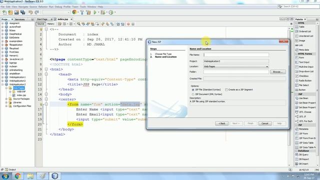Click the New Project toolbar icon

click(10, 12)
